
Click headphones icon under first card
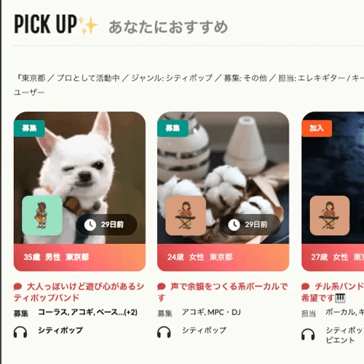[x=20, y=332]
